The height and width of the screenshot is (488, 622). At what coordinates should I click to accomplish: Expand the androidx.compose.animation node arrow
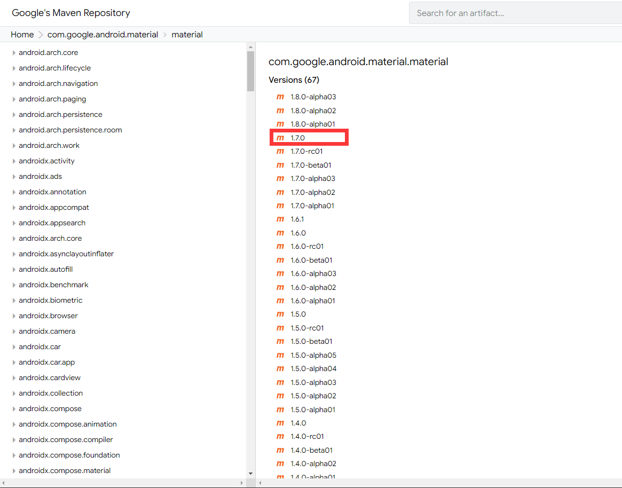(x=14, y=424)
